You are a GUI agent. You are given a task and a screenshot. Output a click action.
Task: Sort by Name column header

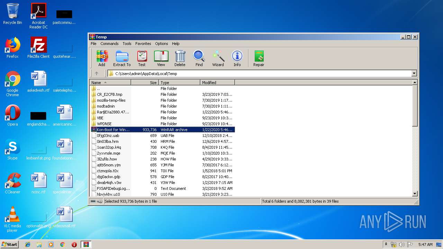pos(110,83)
